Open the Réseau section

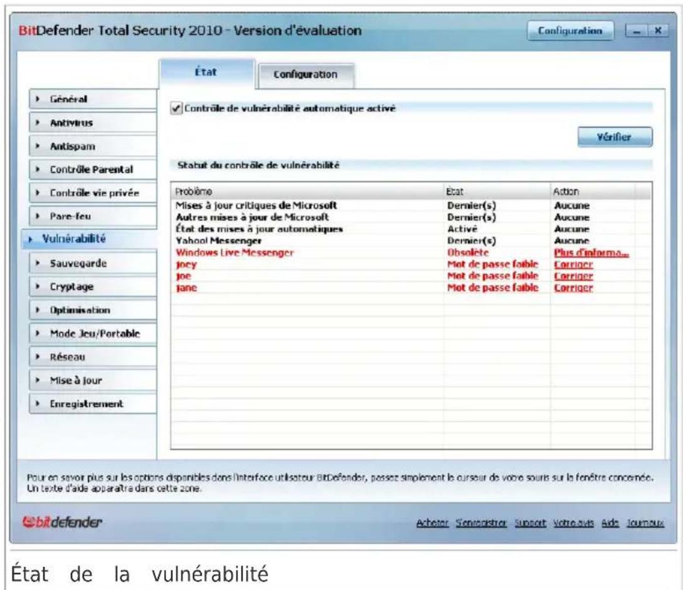click(x=93, y=357)
